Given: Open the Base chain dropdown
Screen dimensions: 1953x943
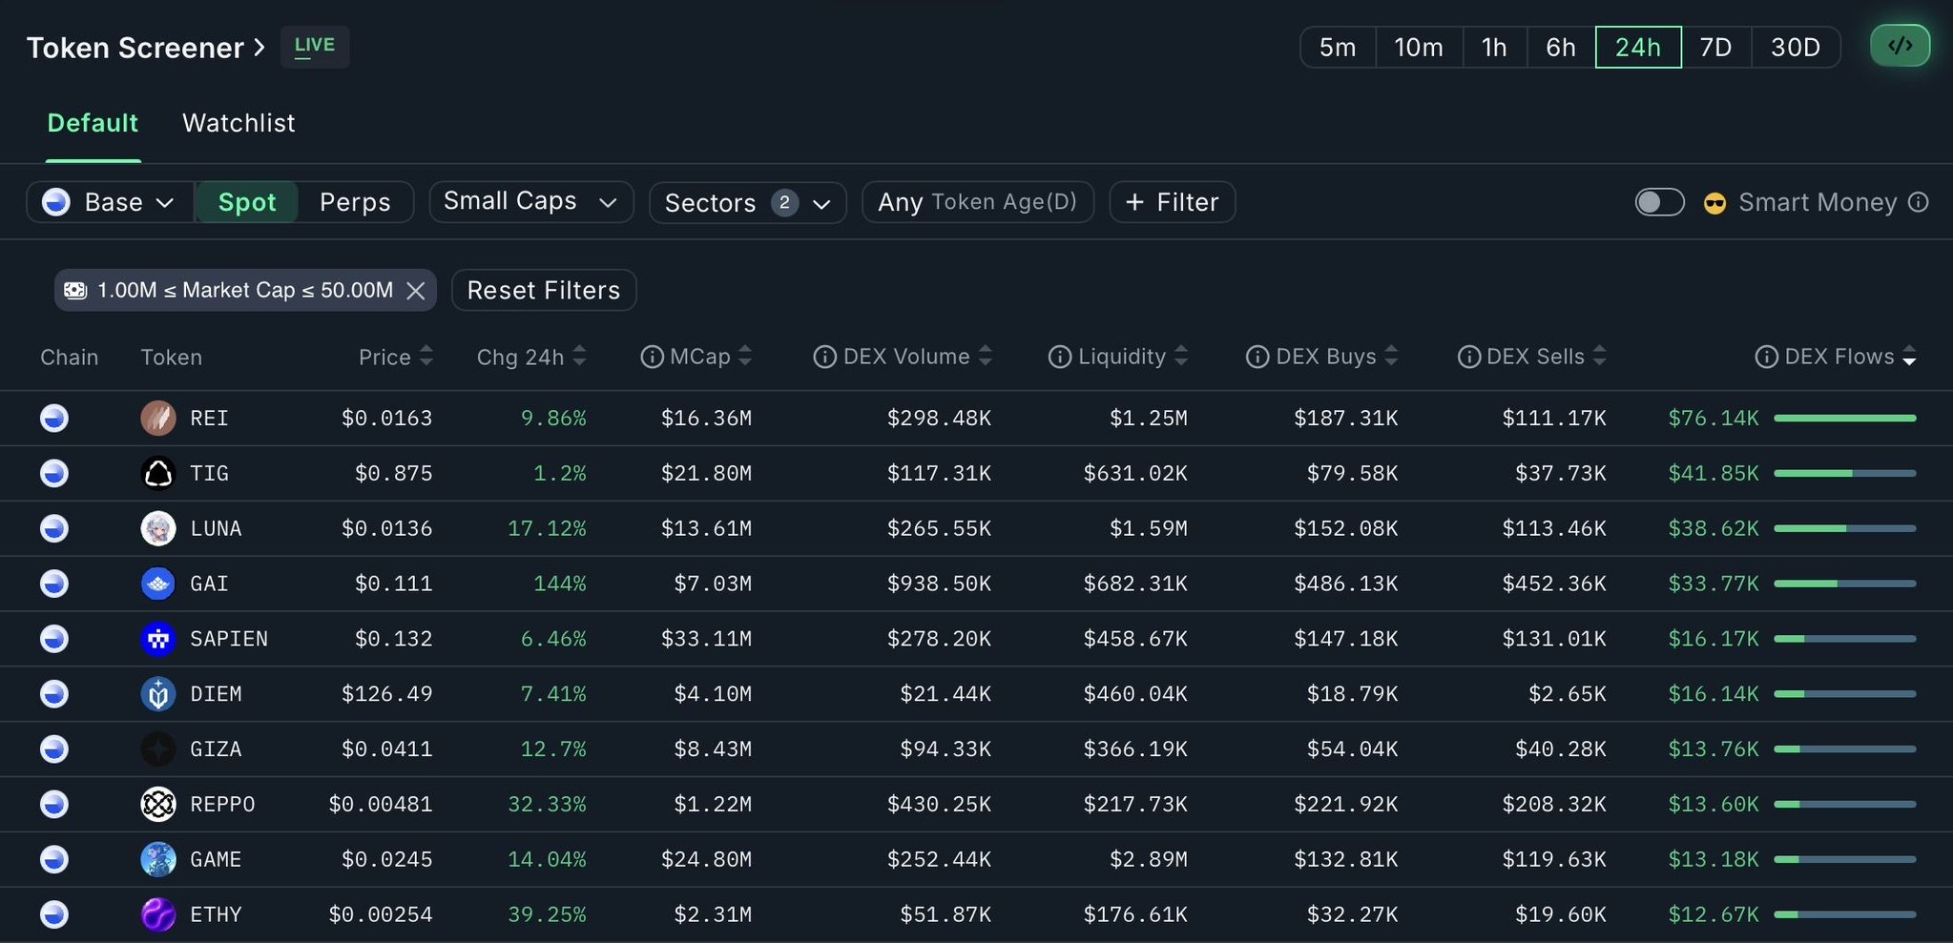Looking at the screenshot, I should pos(111,202).
